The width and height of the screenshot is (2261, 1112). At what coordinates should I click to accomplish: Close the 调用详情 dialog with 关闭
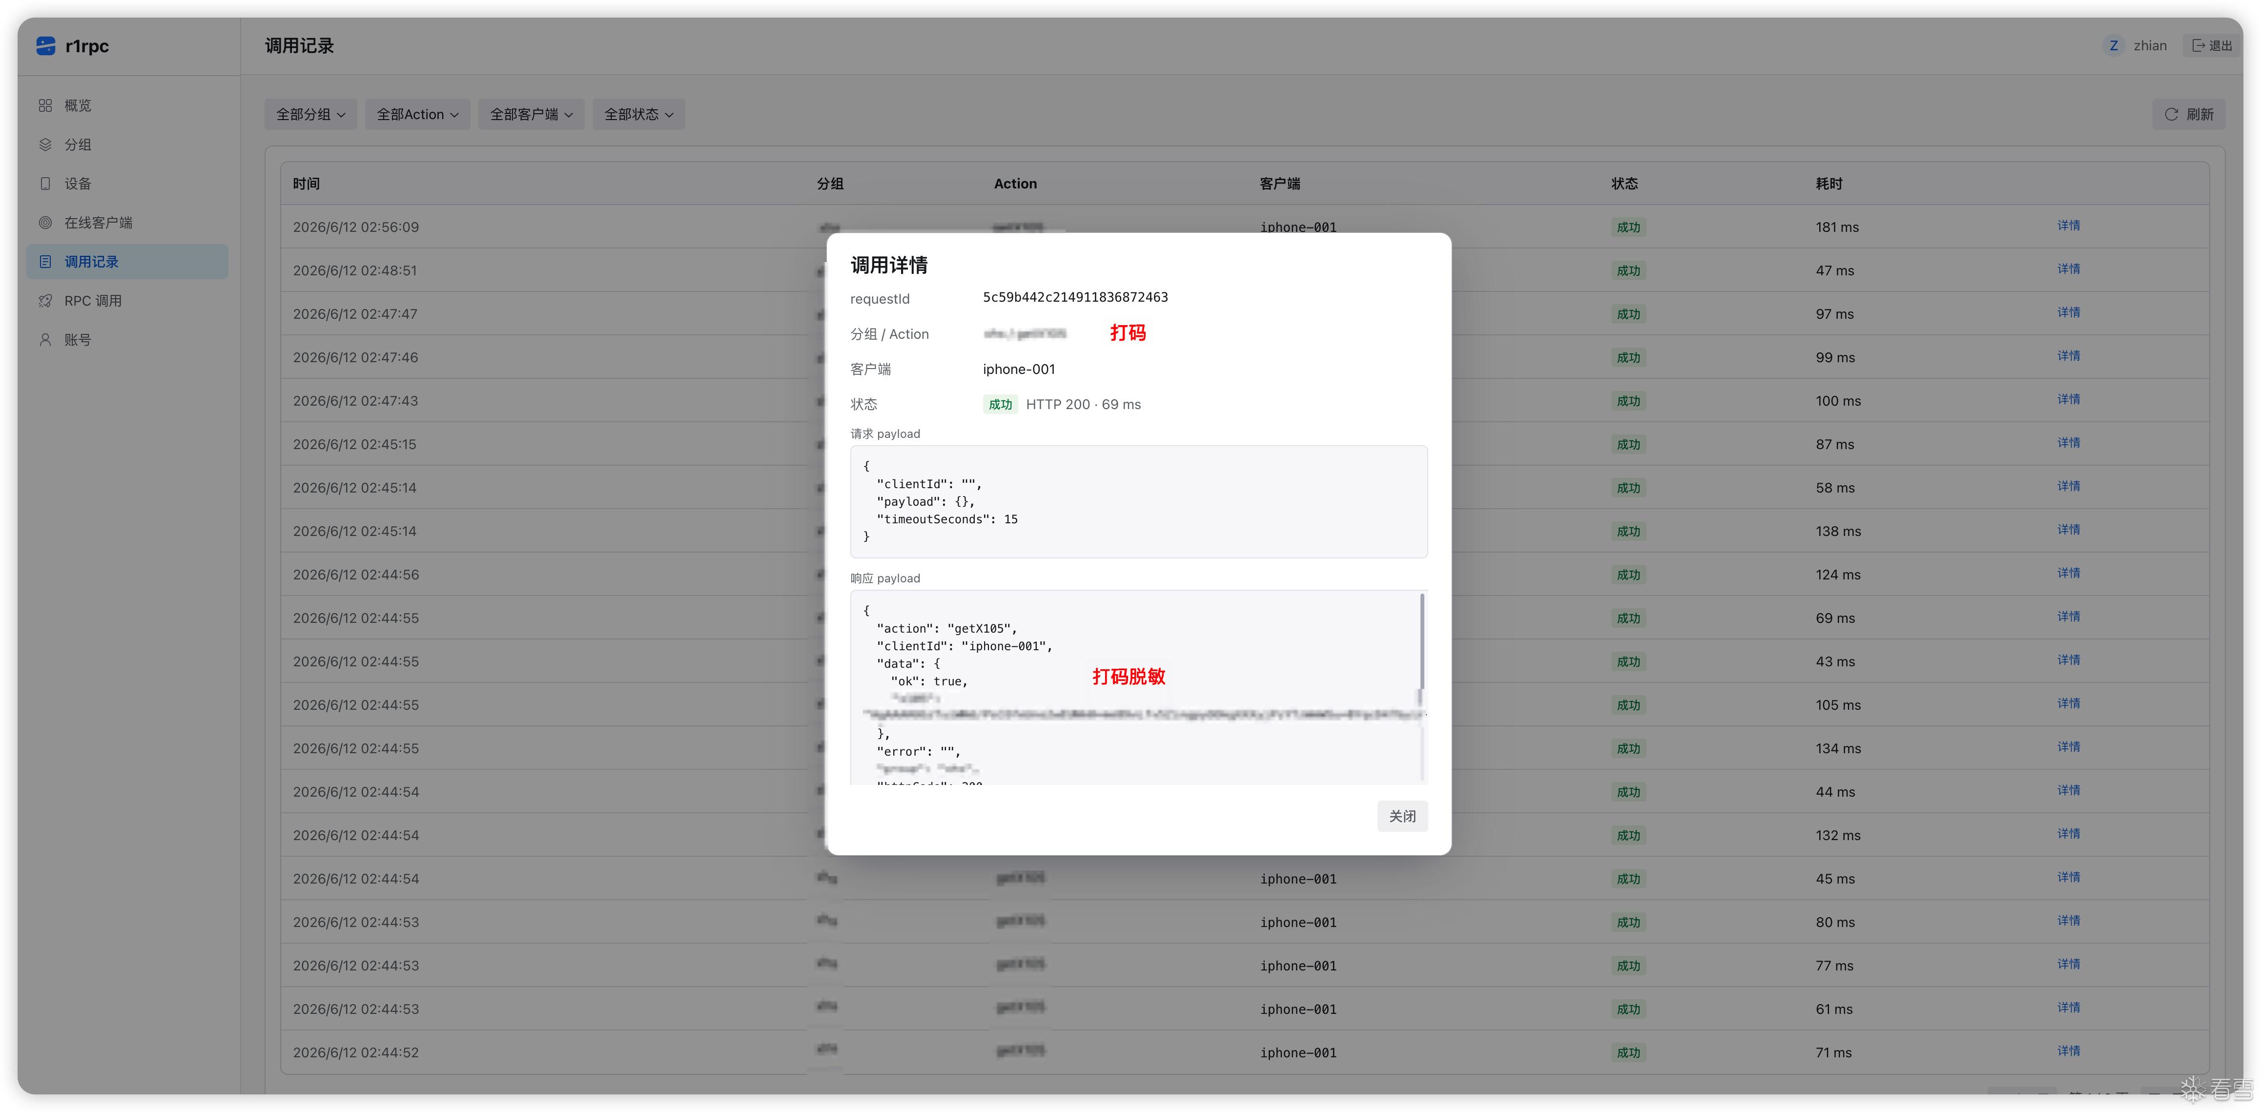[1402, 816]
